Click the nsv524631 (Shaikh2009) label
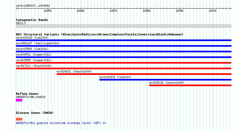The image size is (239, 131). 74,71
